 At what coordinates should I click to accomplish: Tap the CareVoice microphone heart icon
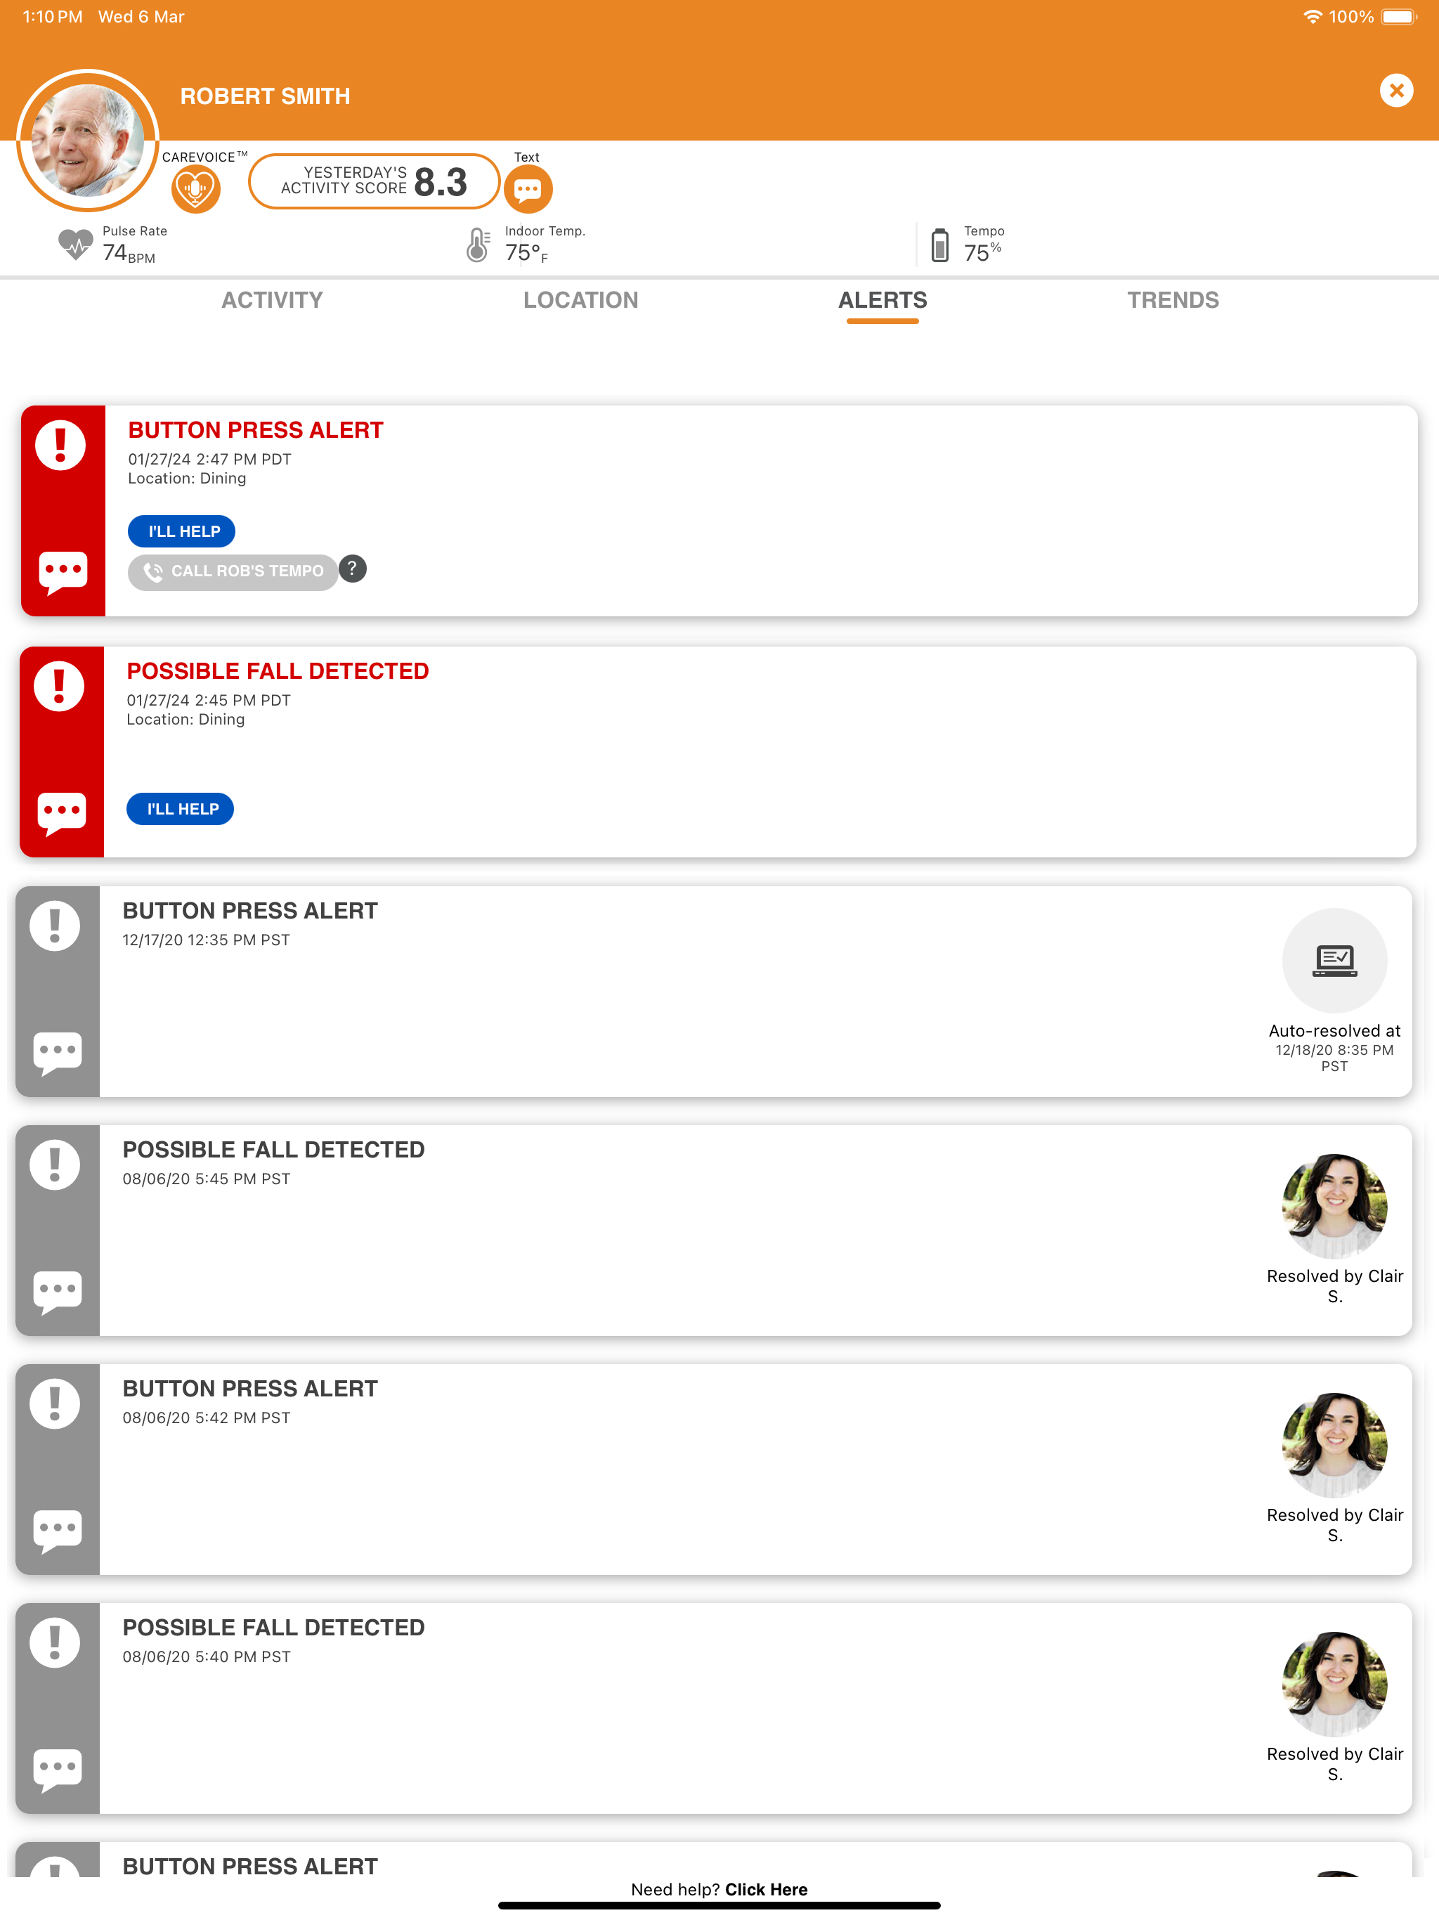pos(195,188)
